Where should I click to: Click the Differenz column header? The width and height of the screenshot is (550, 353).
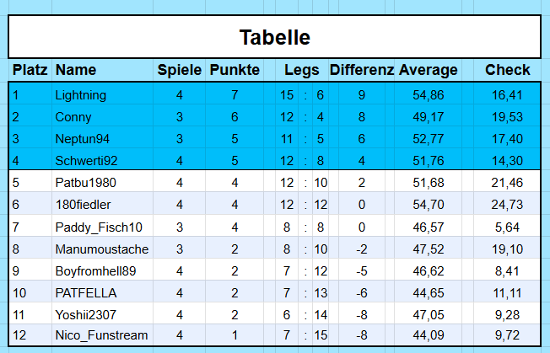click(362, 70)
